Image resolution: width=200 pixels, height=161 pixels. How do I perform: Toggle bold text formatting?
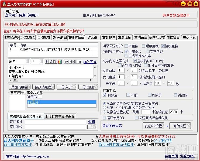pyautogui.click(x=47, y=61)
